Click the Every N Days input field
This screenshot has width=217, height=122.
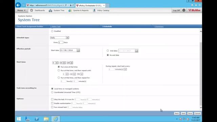(61, 42)
